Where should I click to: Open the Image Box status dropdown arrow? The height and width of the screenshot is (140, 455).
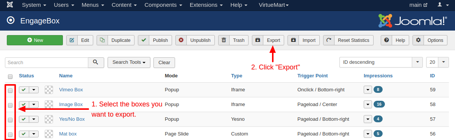(34, 105)
